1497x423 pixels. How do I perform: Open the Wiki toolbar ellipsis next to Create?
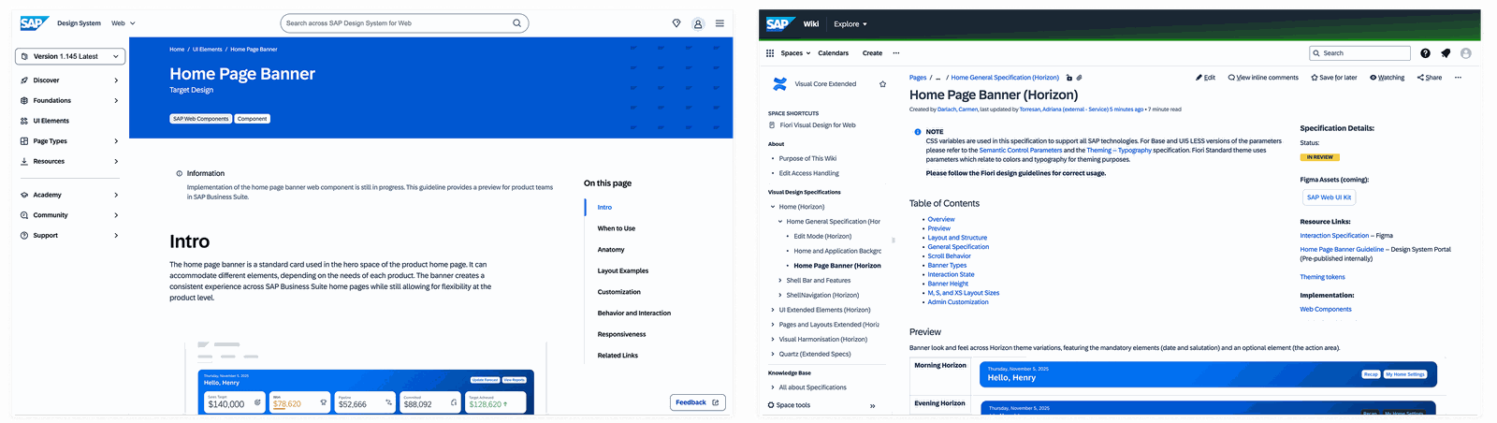point(896,53)
